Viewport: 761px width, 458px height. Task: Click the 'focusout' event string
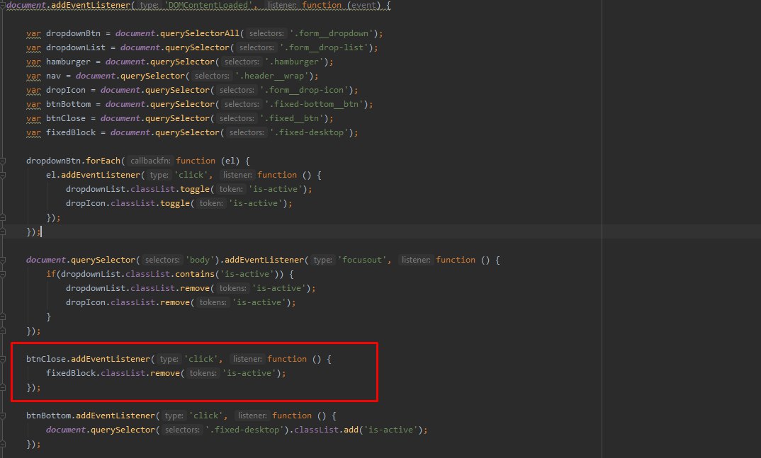[362, 260]
